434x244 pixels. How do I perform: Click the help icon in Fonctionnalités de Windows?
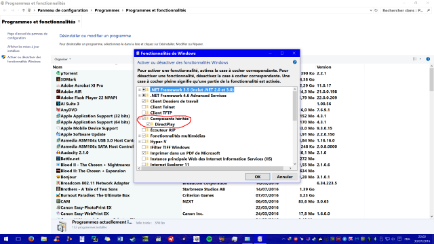(295, 62)
